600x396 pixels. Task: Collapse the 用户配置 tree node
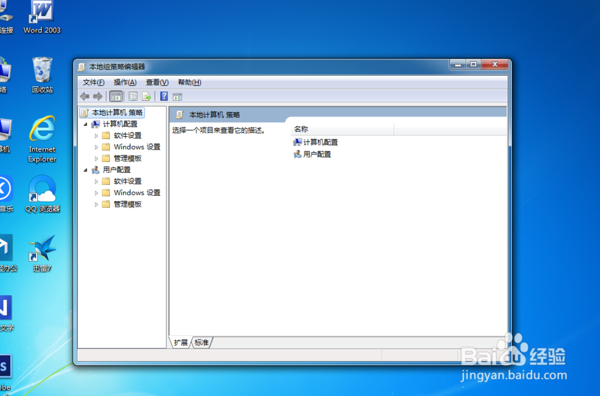click(x=86, y=170)
